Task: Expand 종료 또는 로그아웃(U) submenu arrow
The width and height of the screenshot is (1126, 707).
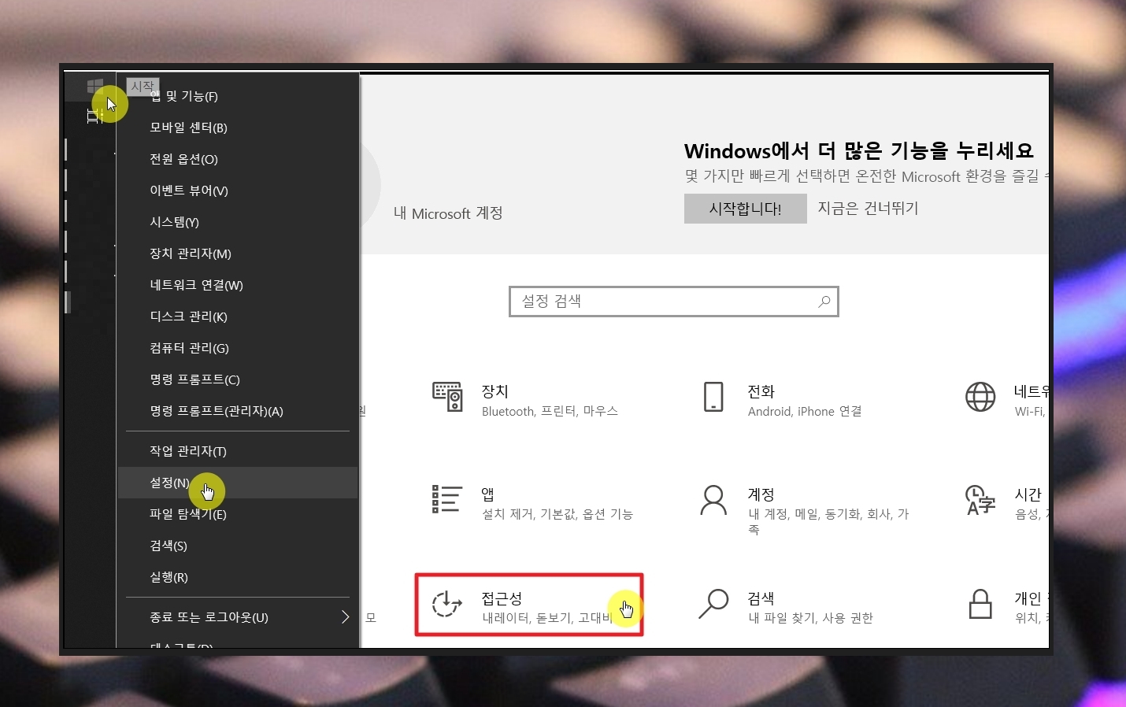Action: (345, 616)
